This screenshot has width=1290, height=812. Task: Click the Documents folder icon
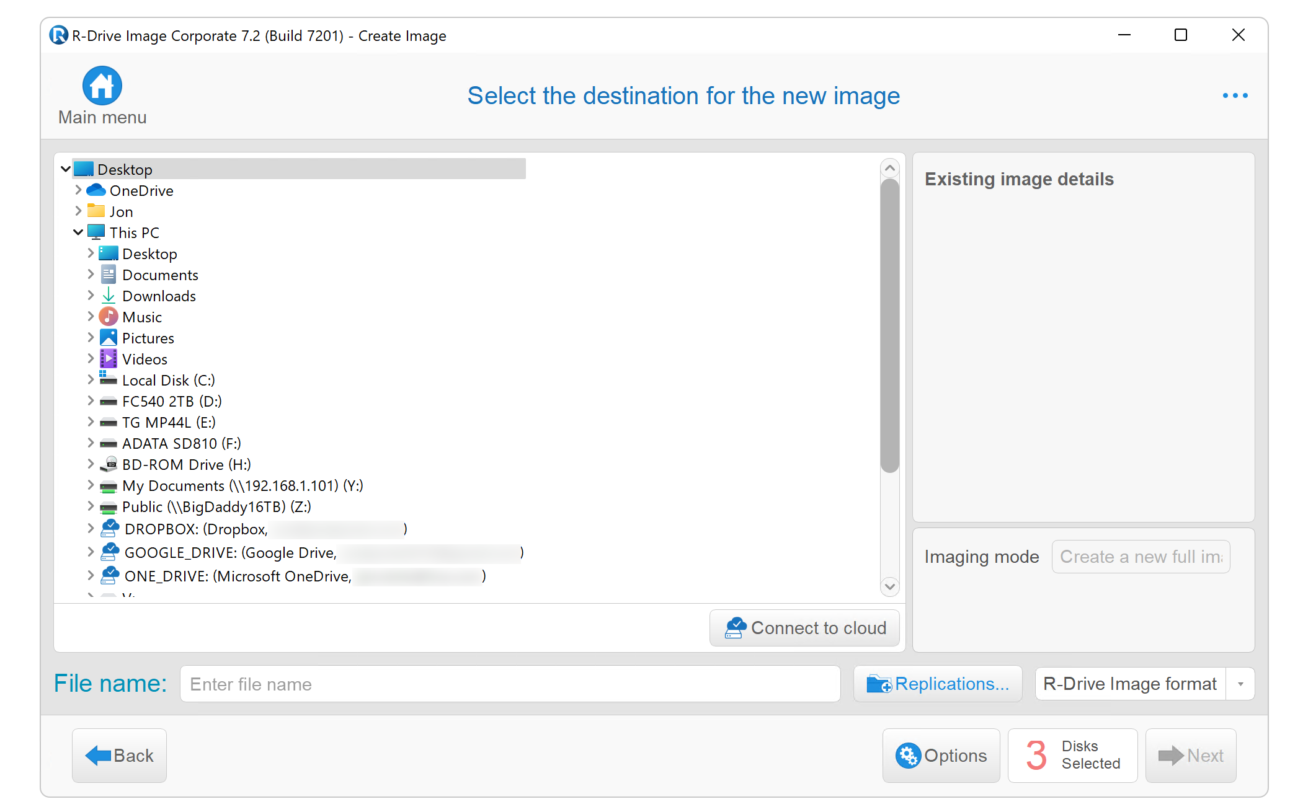pyautogui.click(x=109, y=274)
